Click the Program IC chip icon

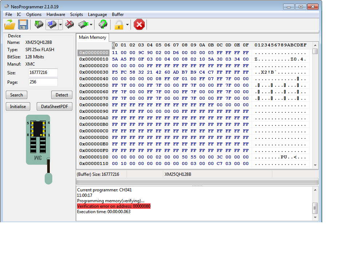tap(52, 25)
